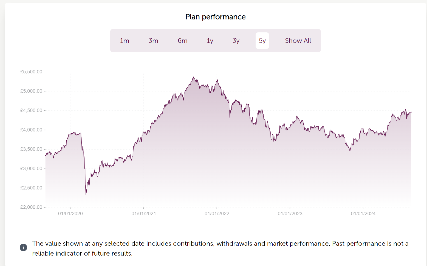Click the £4,000.00 axis value

click(x=31, y=130)
